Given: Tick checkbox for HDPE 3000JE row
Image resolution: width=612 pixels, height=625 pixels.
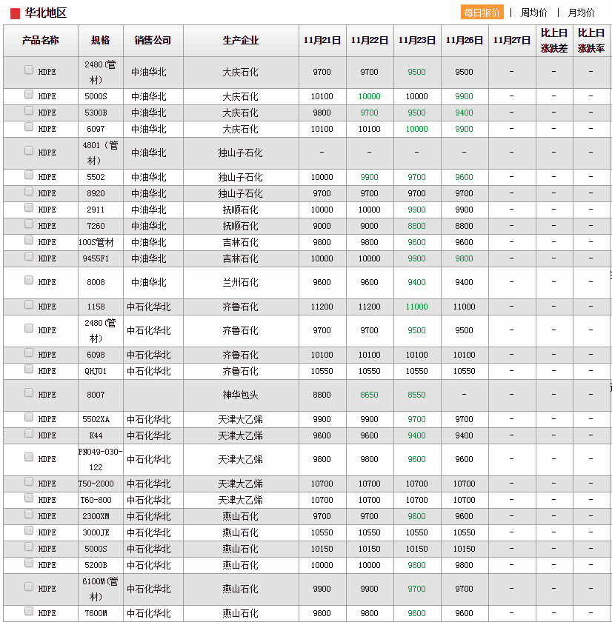Looking at the screenshot, I should point(29,530).
